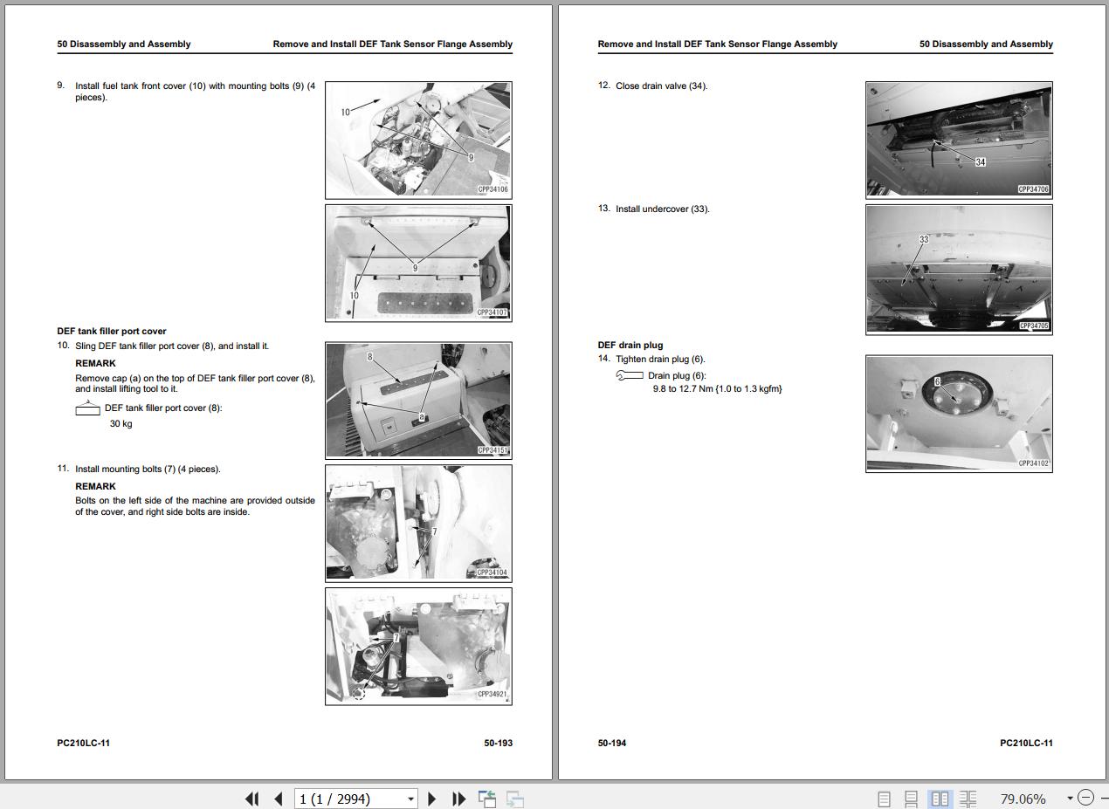Click the zoom out minus button
Viewport: 1109px width, 809px height.
(x=1085, y=798)
